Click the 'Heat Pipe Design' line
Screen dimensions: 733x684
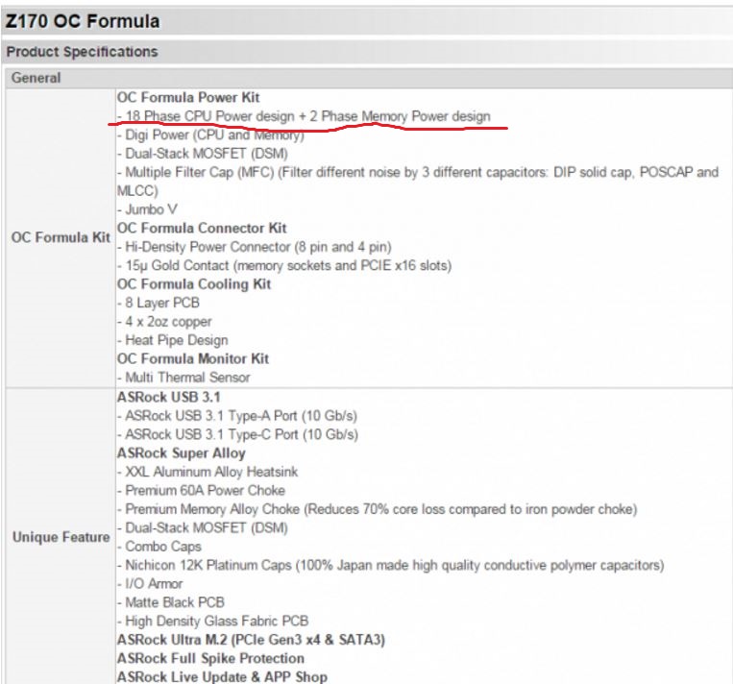coord(173,340)
